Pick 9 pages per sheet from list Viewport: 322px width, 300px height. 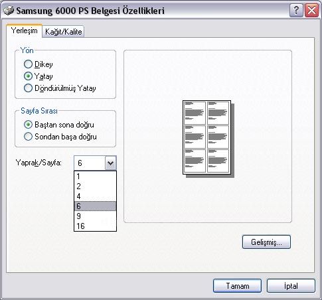pyautogui.click(x=95, y=216)
